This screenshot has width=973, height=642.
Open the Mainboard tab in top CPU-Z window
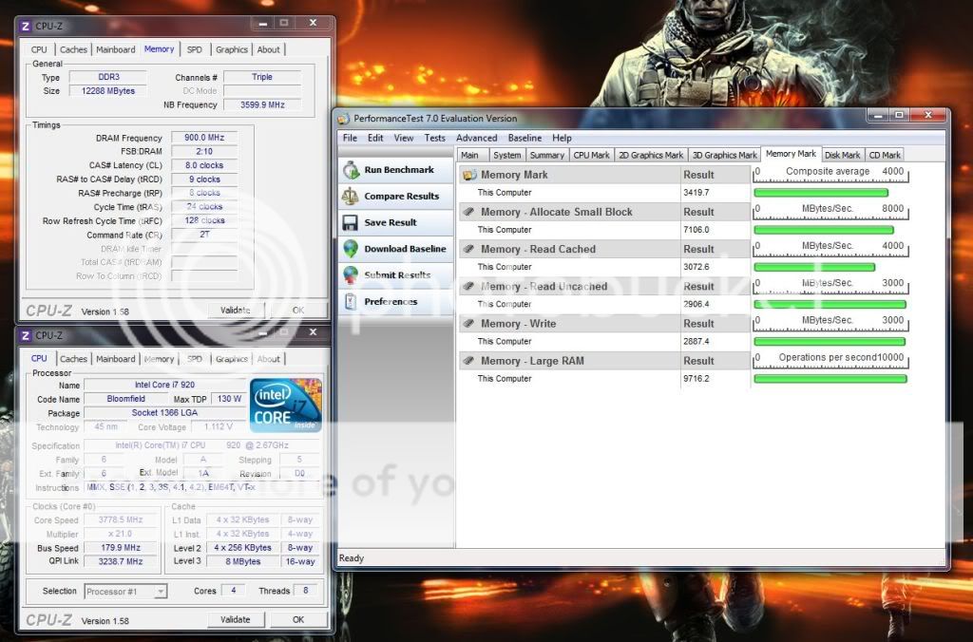tap(115, 49)
